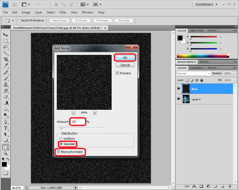Open the Screen Mode dropdown
239x190 pixels.
click(97, 4)
